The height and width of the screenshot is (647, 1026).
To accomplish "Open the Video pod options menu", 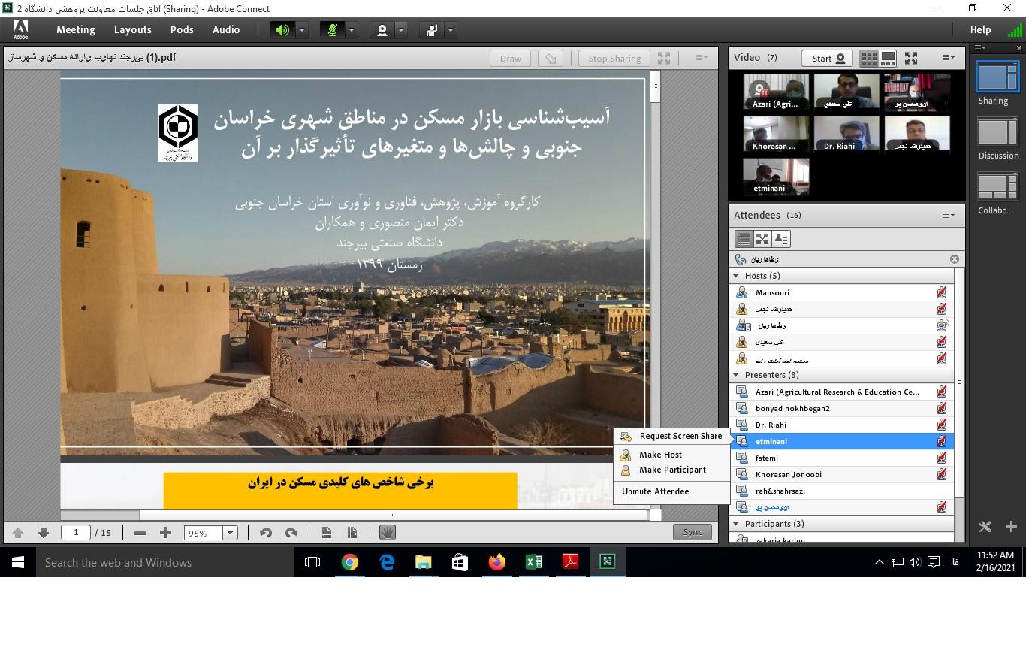I will (949, 58).
